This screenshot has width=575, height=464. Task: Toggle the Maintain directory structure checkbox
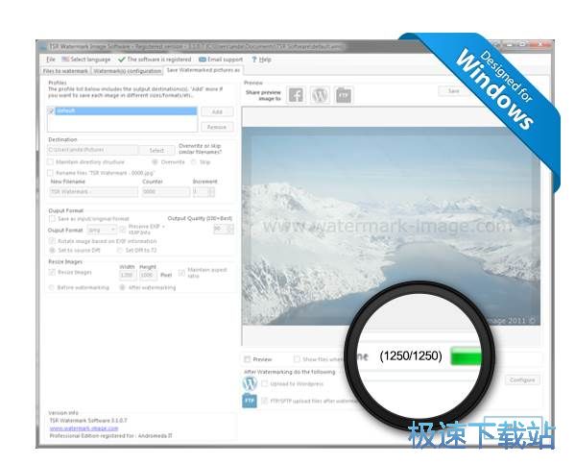point(51,162)
